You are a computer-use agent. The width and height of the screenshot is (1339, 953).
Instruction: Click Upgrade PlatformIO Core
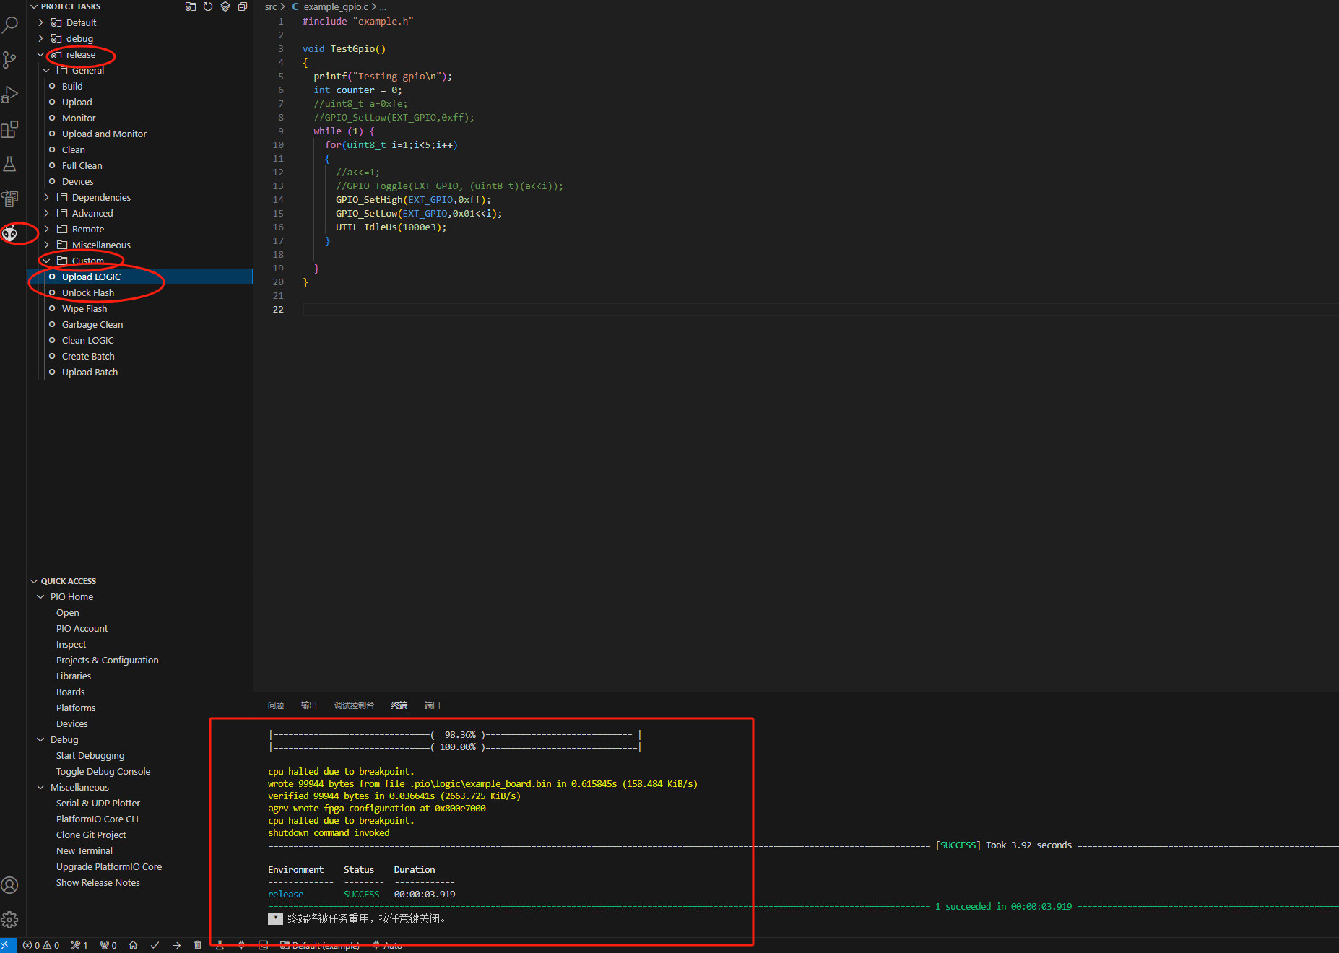coord(109,867)
